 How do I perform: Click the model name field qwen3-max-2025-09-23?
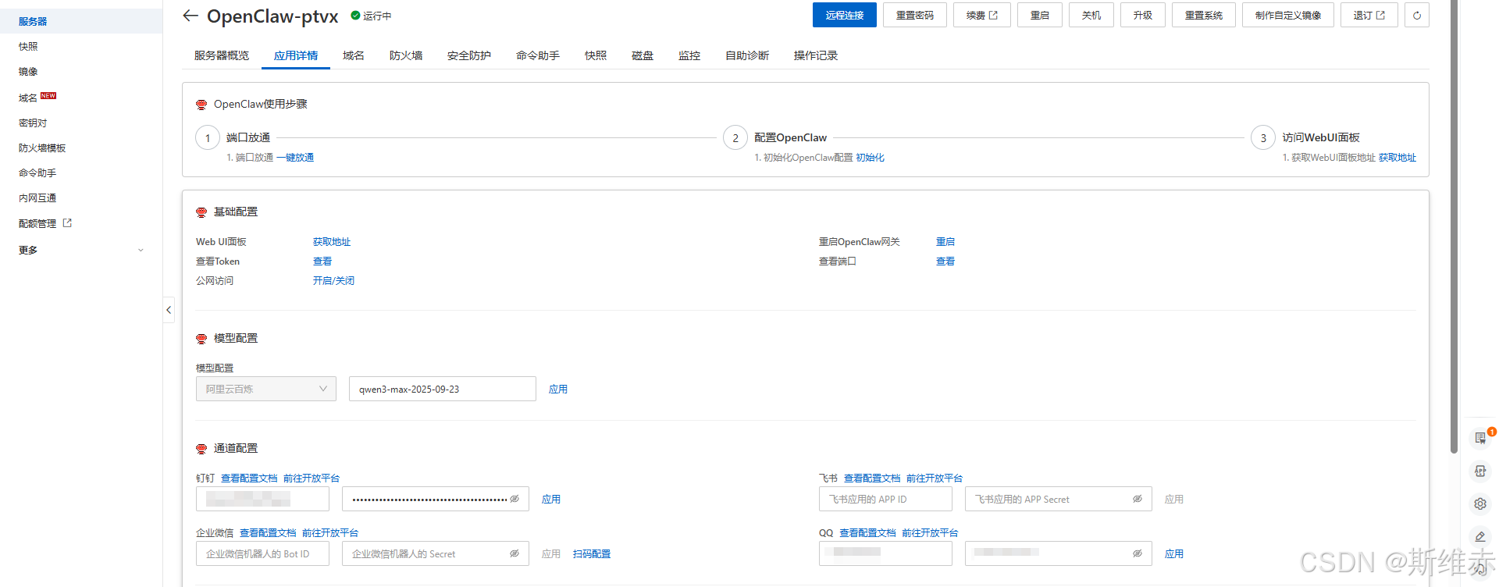[x=443, y=389]
